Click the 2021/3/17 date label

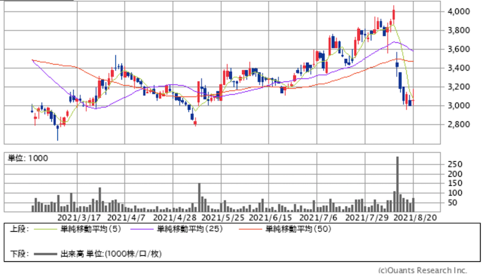(79, 218)
